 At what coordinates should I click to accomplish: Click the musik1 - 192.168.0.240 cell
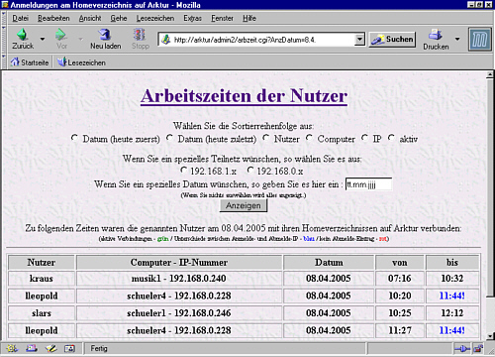(179, 279)
